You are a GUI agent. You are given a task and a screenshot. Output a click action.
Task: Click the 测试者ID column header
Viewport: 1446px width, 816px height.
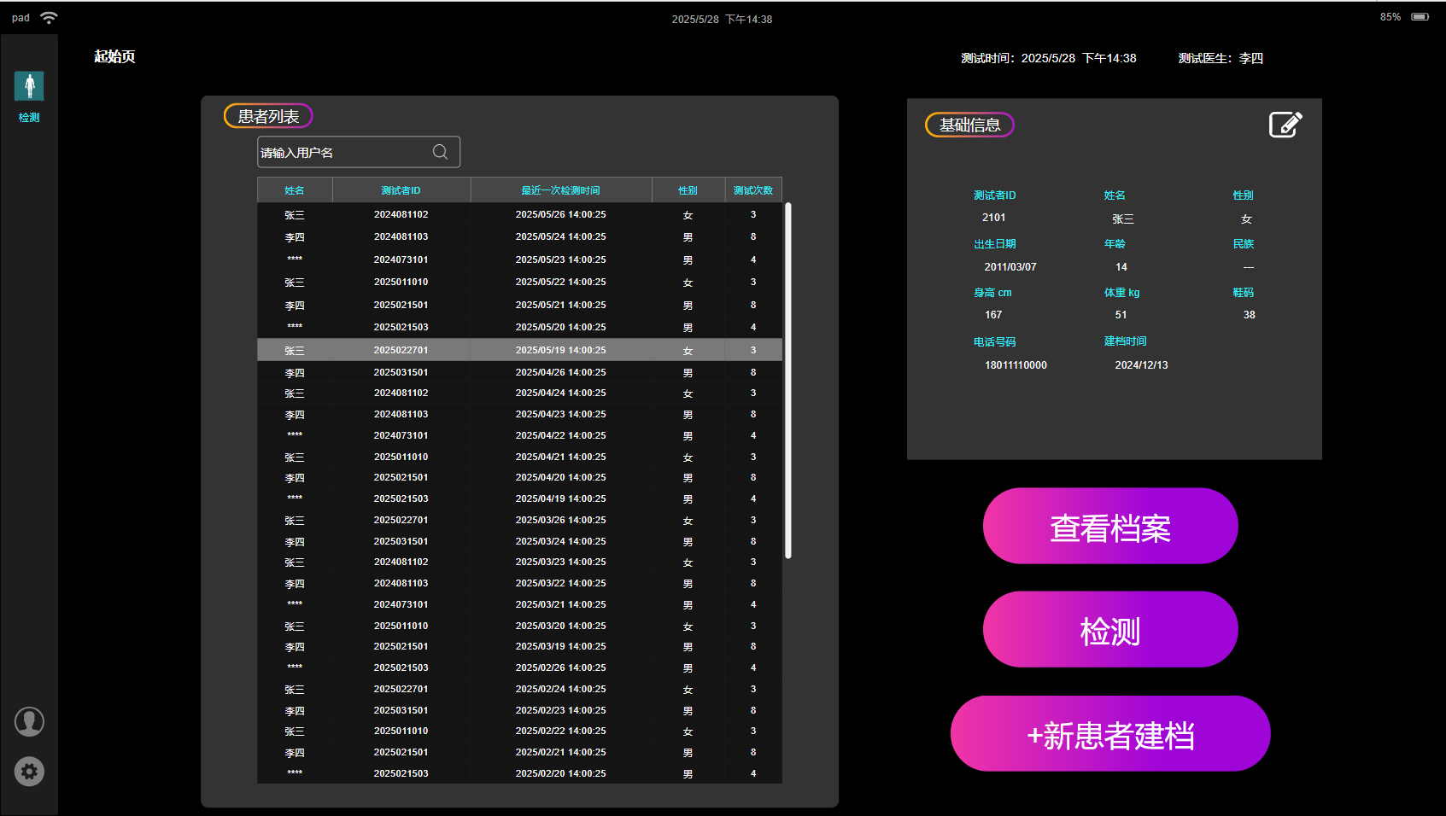pos(401,190)
